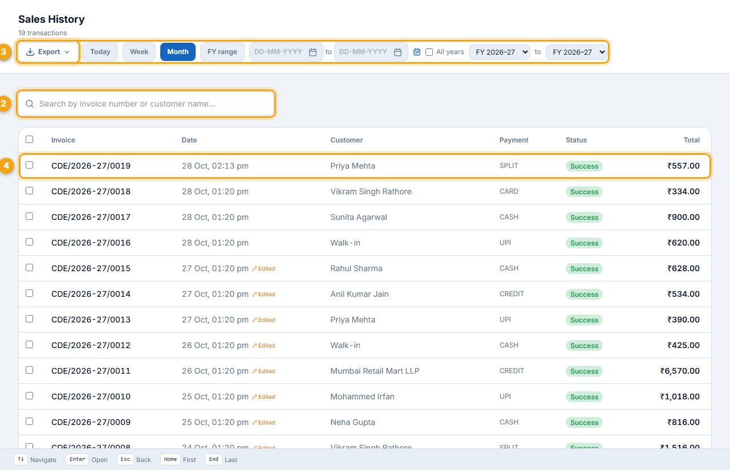This screenshot has height=470, width=730.
Task: Switch to the Today filter
Action: pyautogui.click(x=100, y=52)
